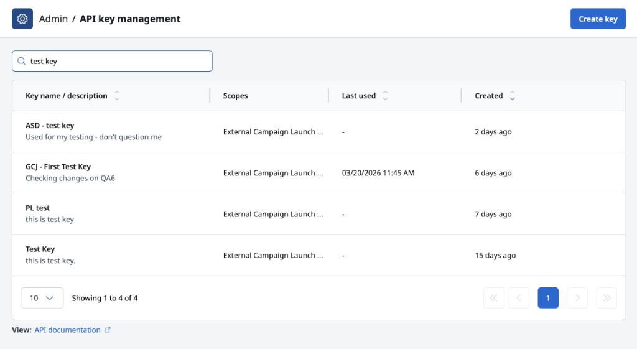Click '15 days ago' created value
Image resolution: width=637 pixels, height=349 pixels.
click(x=495, y=255)
